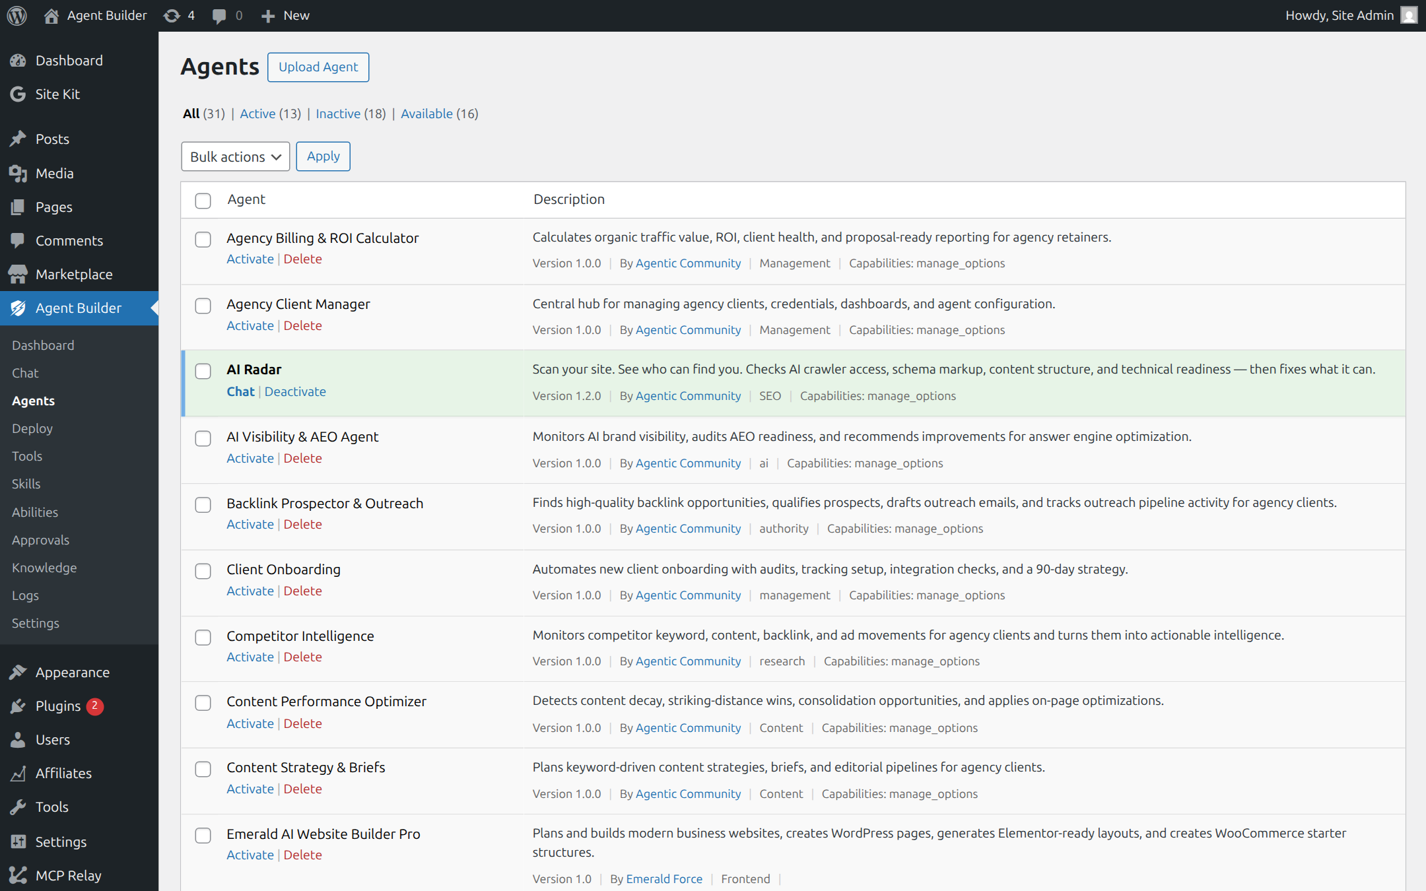This screenshot has height=891, width=1426.
Task: Sort by the Agent column header
Action: (x=246, y=199)
